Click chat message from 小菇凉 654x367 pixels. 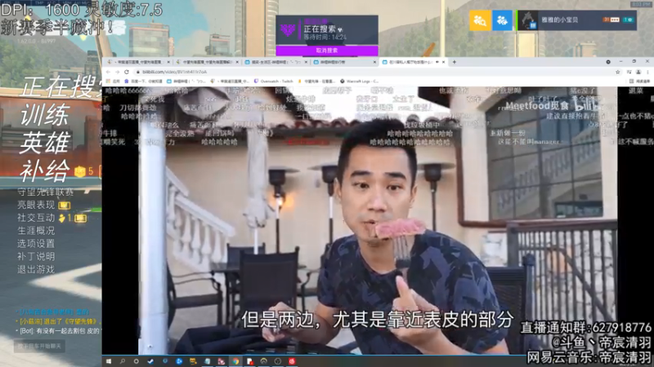[x=58, y=321]
